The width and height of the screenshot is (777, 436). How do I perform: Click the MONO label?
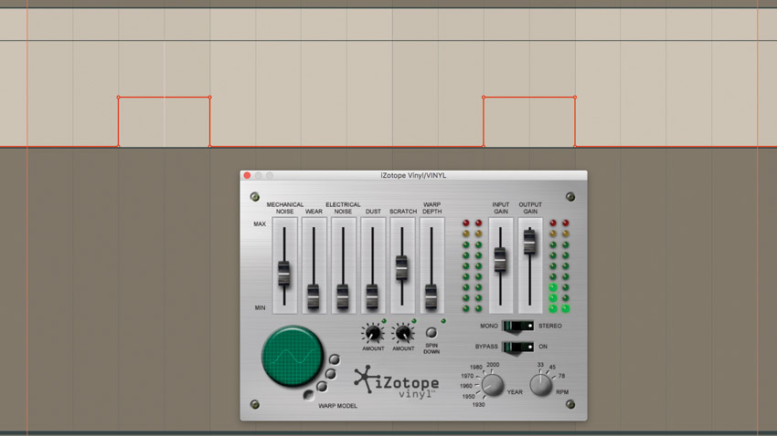click(489, 327)
